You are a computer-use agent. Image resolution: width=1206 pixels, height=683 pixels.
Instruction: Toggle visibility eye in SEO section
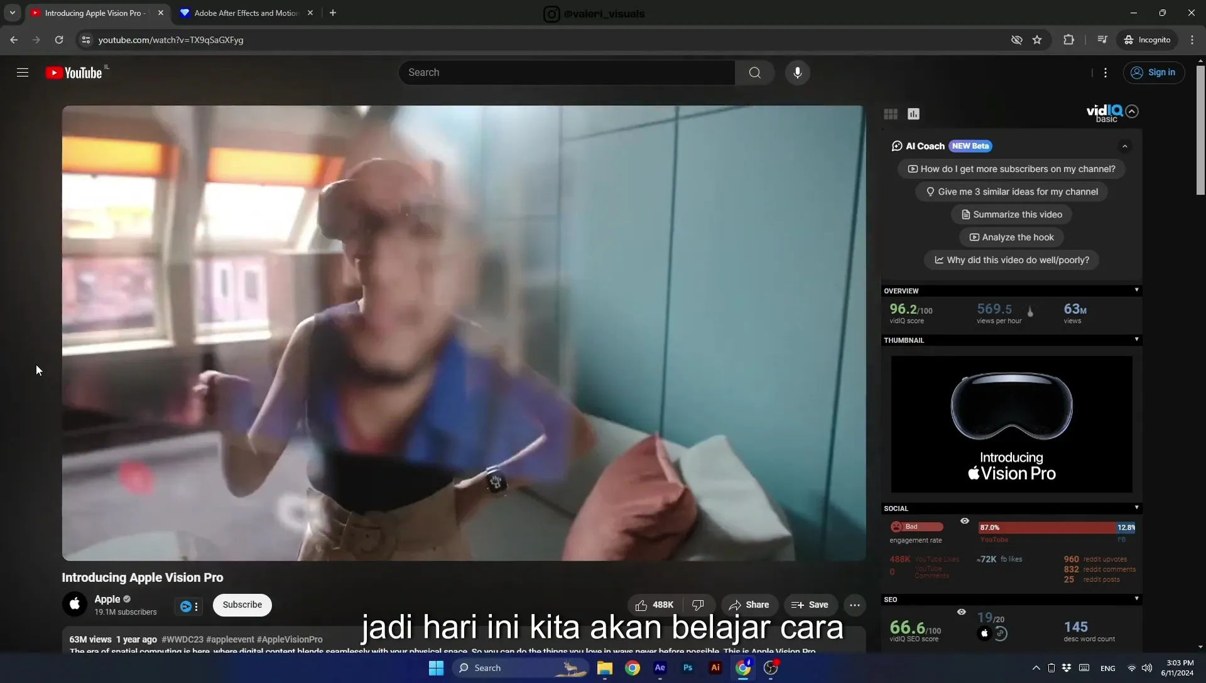[x=962, y=612]
